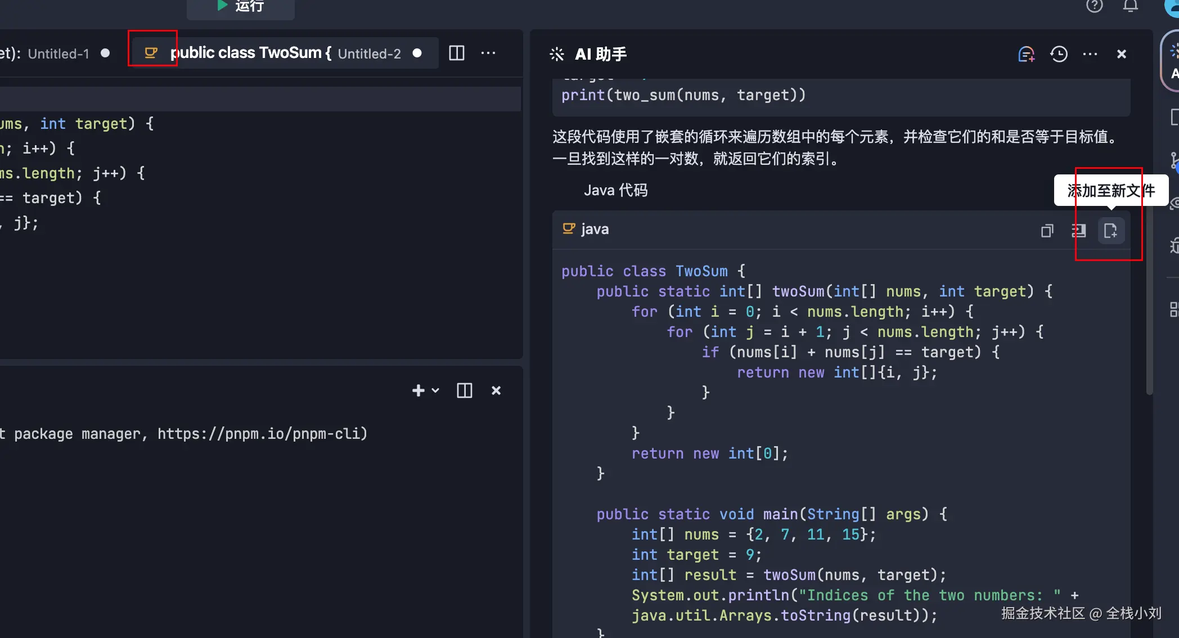
Task: Click the 运行 run button
Action: (x=241, y=7)
